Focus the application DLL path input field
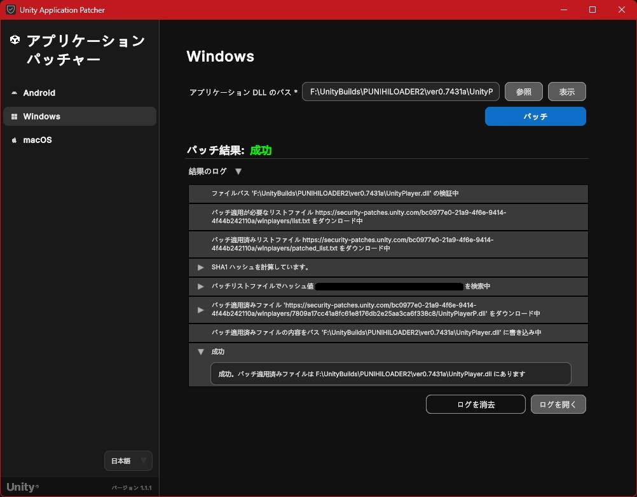 tap(401, 92)
